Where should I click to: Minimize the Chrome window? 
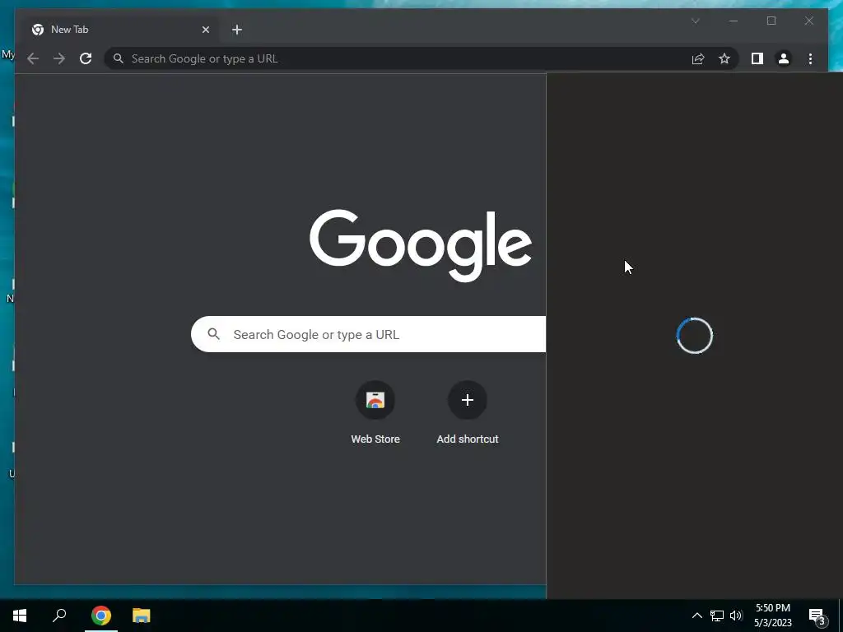click(x=734, y=21)
